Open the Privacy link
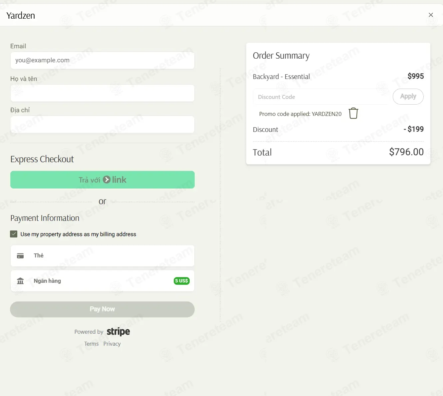 [x=112, y=344]
